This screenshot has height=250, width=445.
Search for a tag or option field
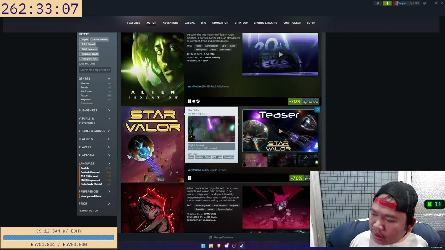tap(95, 70)
